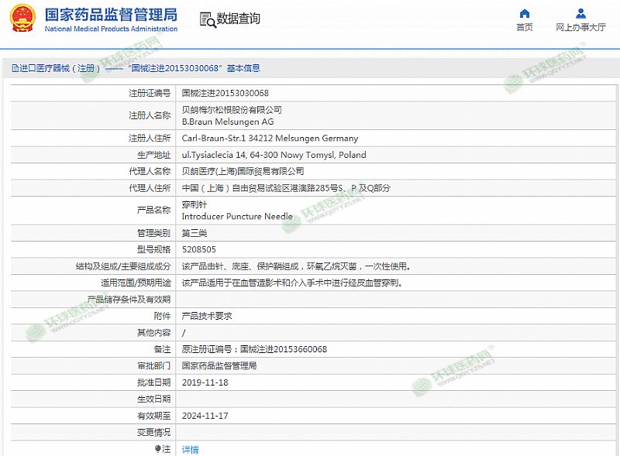Viewport: 620px width, 456px height.
Task: Click the 数据查询 heading text
Action: [238, 19]
